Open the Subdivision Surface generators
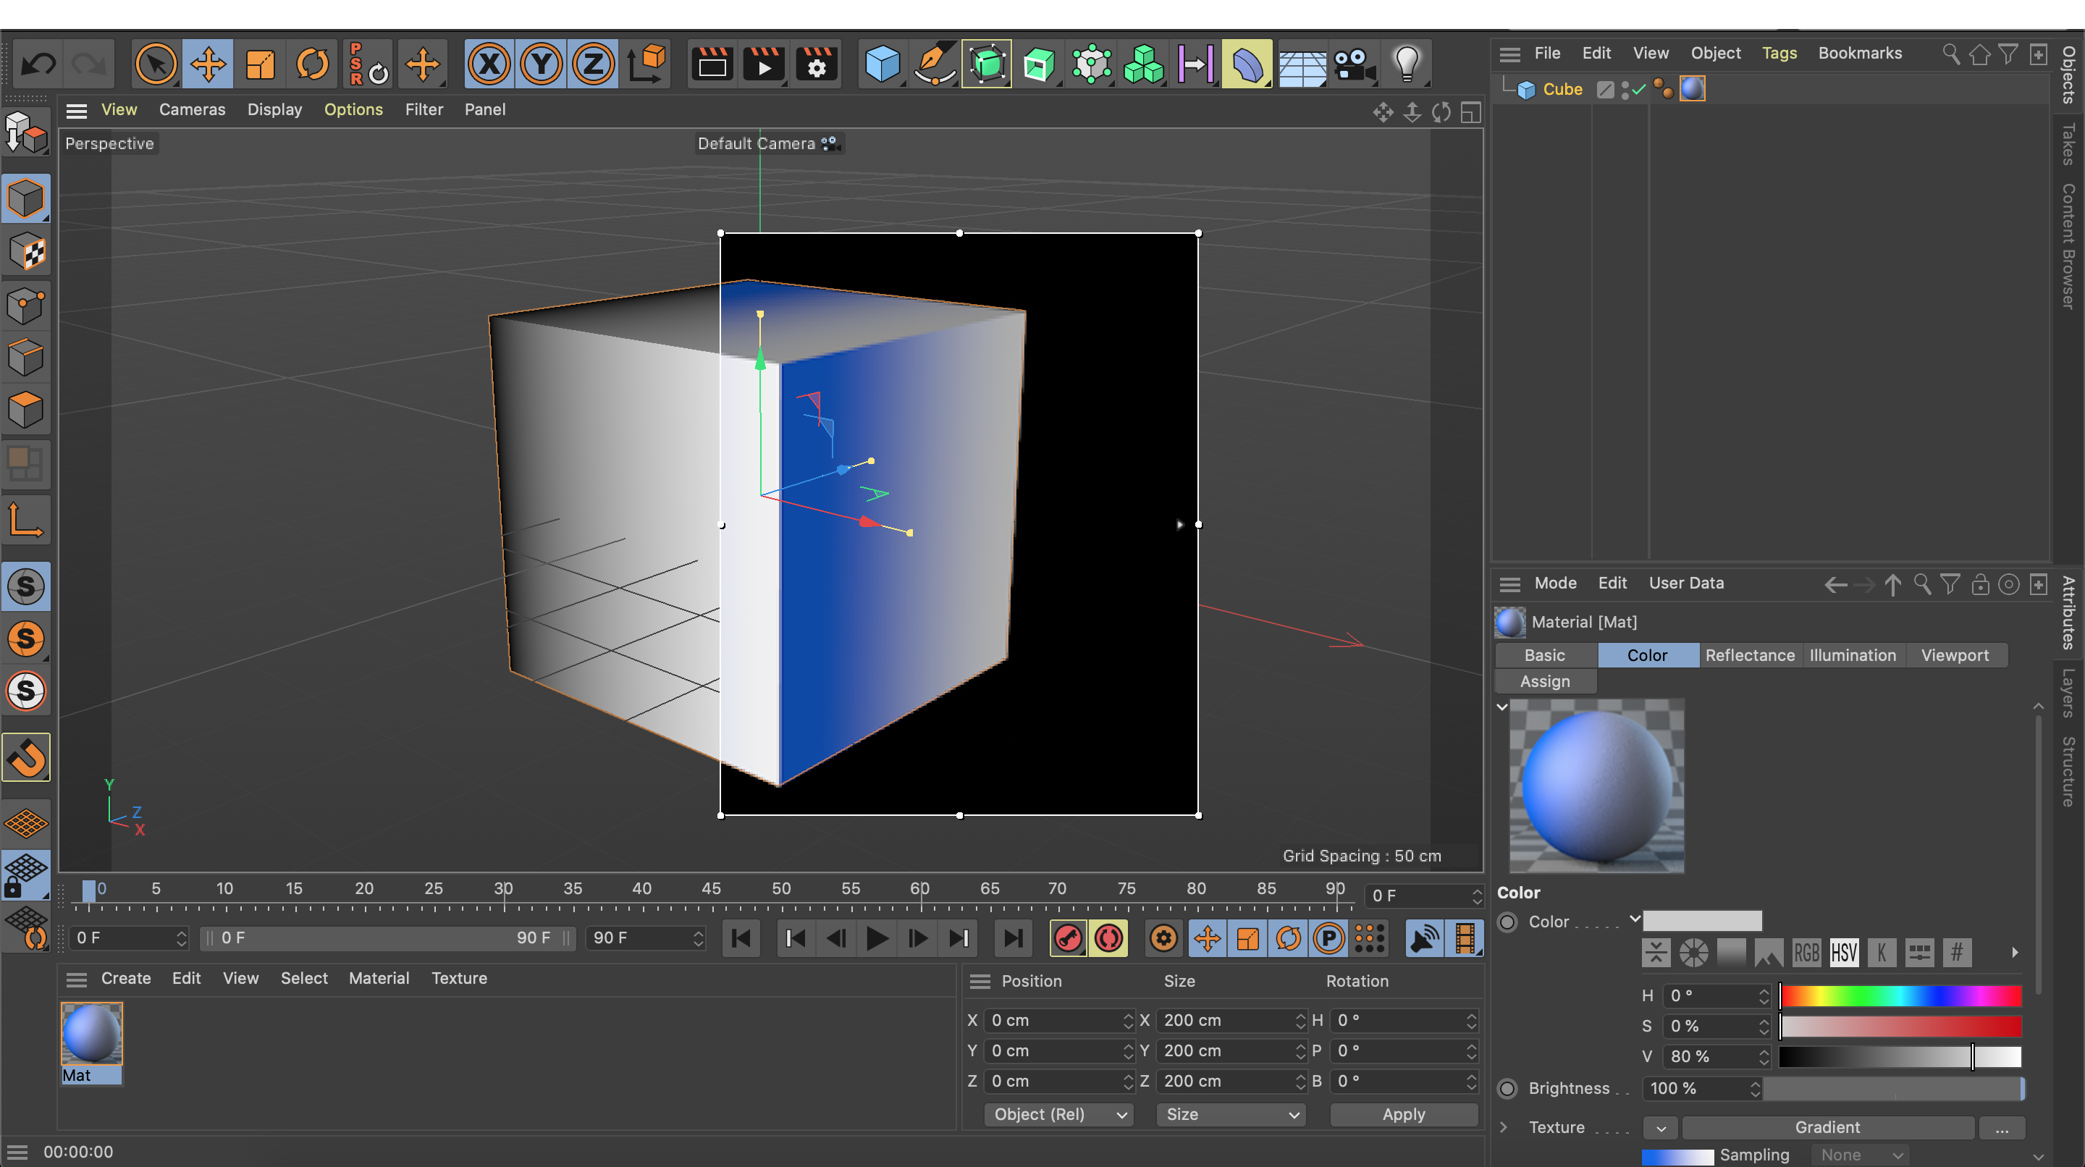 pos(987,63)
